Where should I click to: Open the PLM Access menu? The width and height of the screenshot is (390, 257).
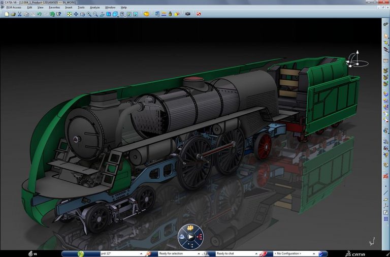(14, 8)
